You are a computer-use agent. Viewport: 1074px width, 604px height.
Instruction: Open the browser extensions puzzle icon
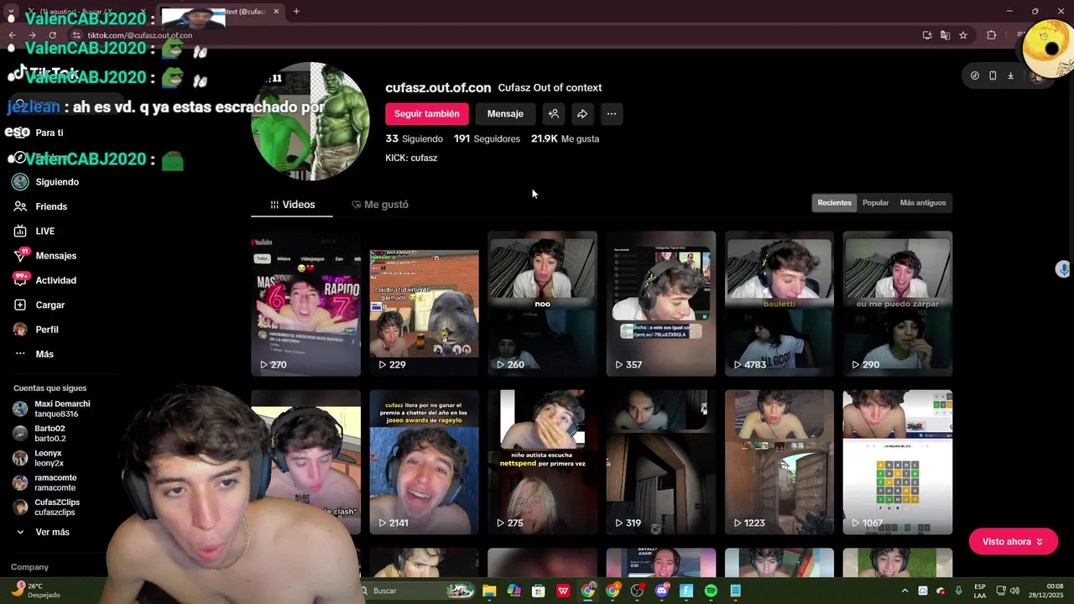tap(992, 35)
